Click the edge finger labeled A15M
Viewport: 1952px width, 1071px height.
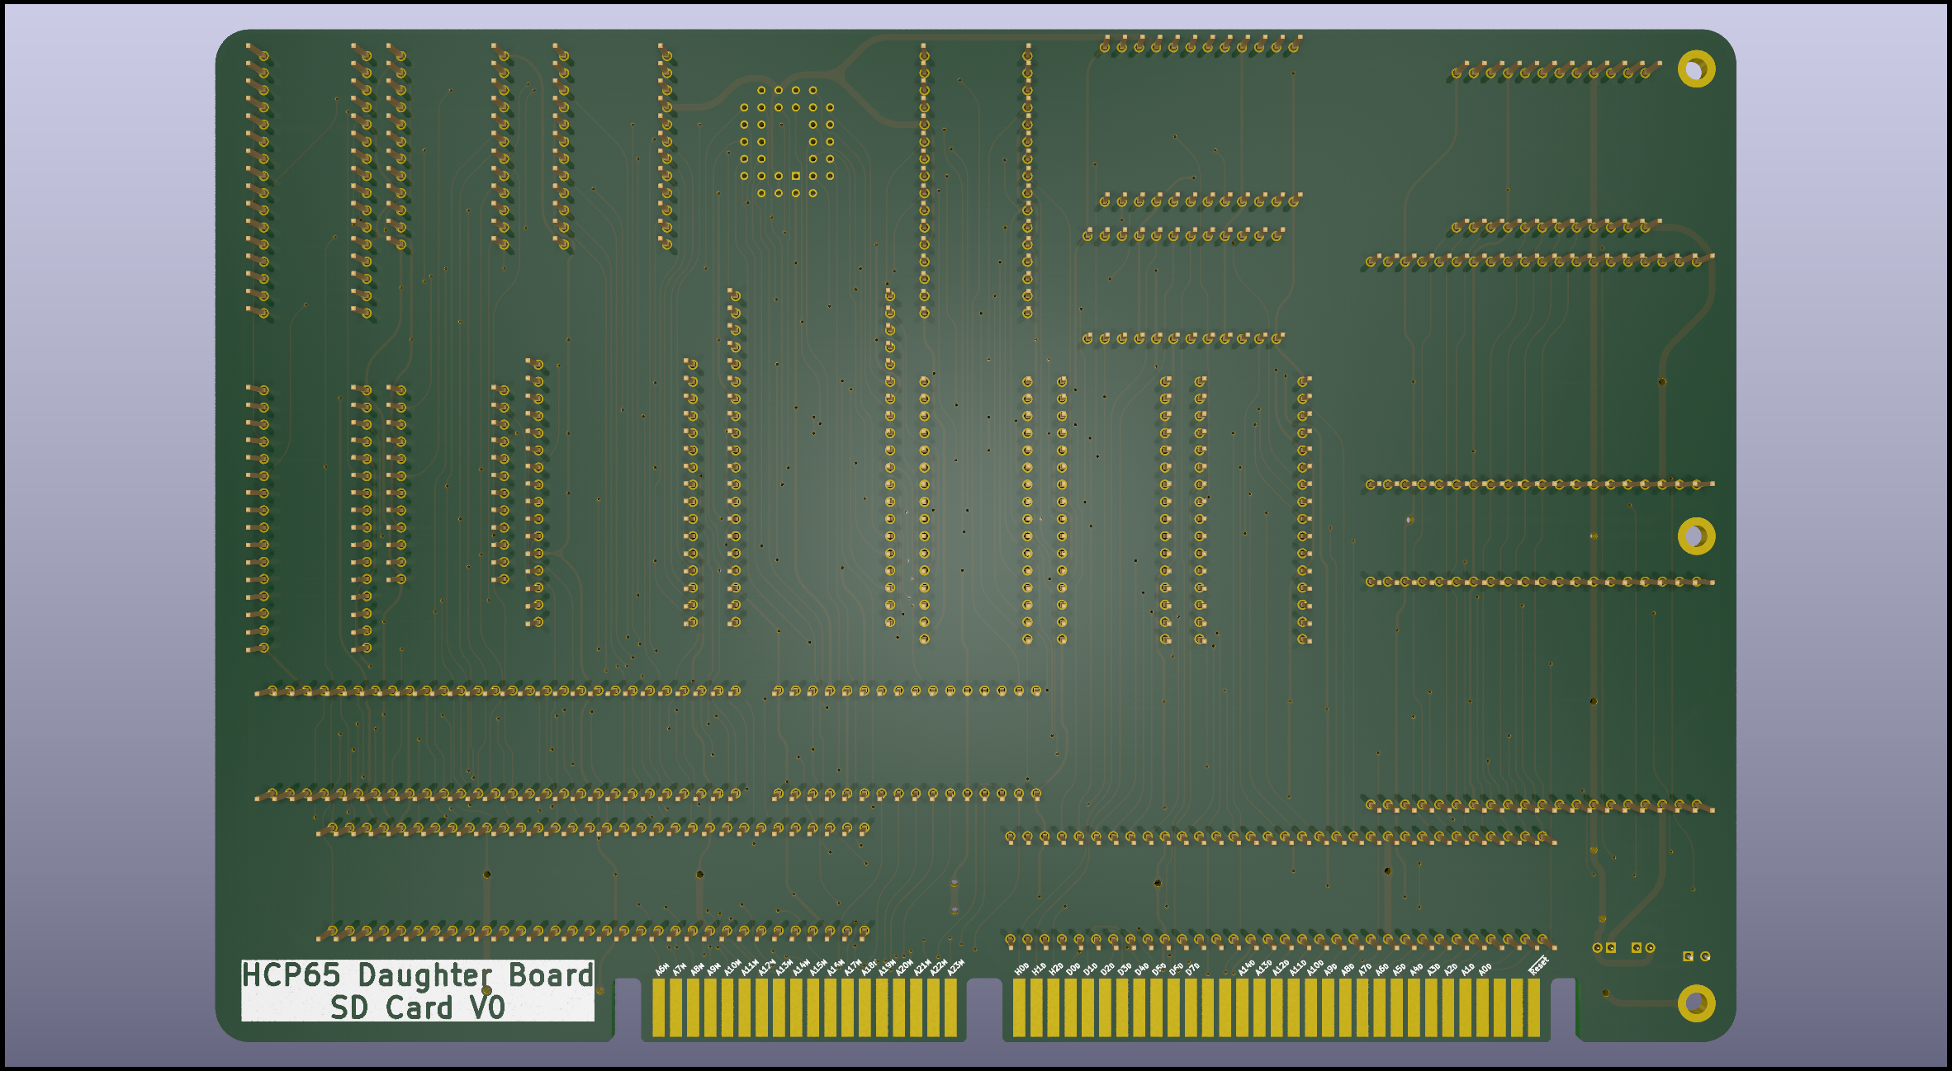pyautogui.click(x=813, y=1007)
